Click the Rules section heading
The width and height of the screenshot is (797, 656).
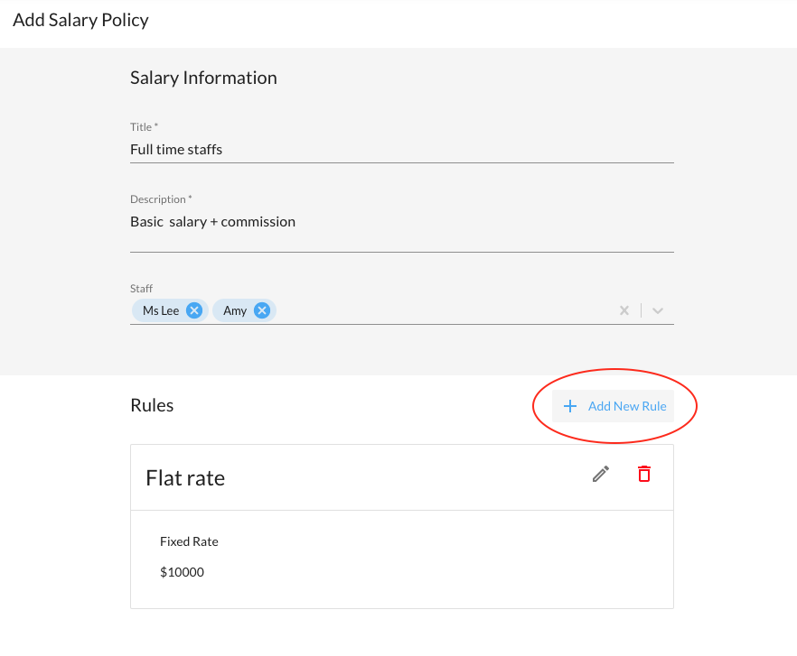[x=152, y=405]
